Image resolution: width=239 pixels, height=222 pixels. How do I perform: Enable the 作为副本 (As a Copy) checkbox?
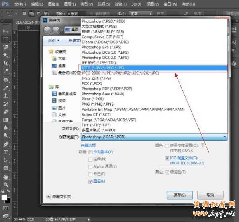coord(91,152)
